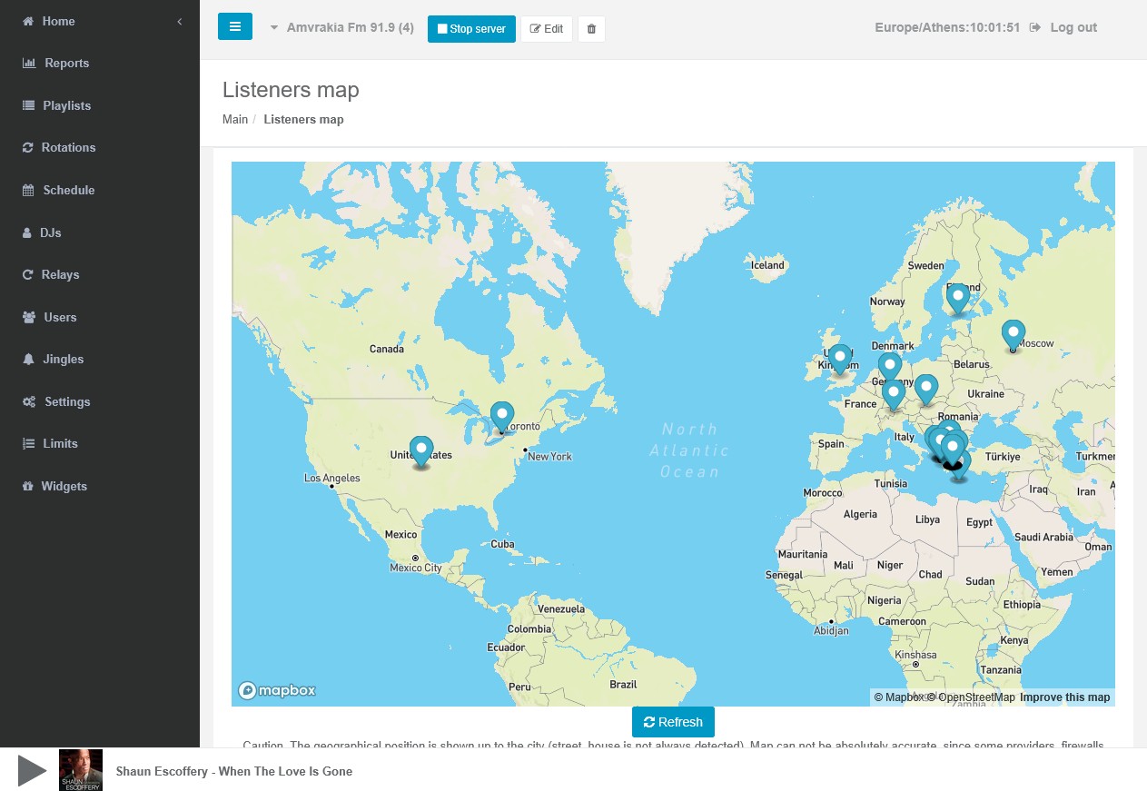This screenshot has width=1147, height=791.
Task: Click the DJs user icon
Action: [x=27, y=233]
